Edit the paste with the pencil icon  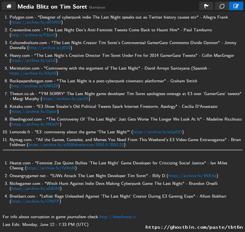coord(236,6)
